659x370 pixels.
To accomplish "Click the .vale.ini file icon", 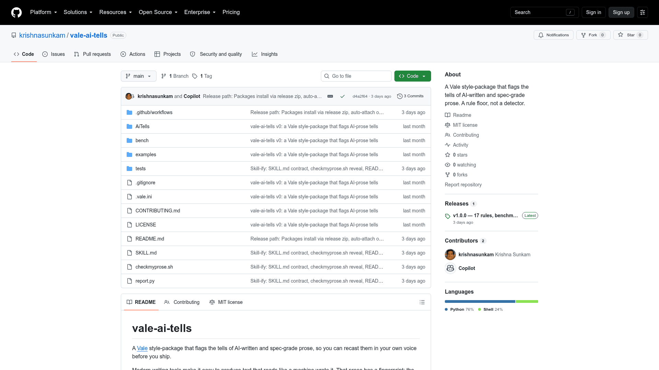I will [x=129, y=197].
